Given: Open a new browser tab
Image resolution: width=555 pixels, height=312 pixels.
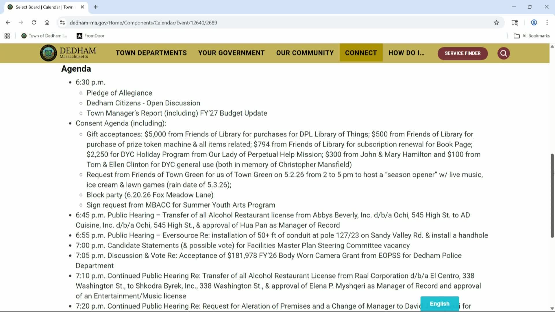Looking at the screenshot, I should click(x=96, y=7).
